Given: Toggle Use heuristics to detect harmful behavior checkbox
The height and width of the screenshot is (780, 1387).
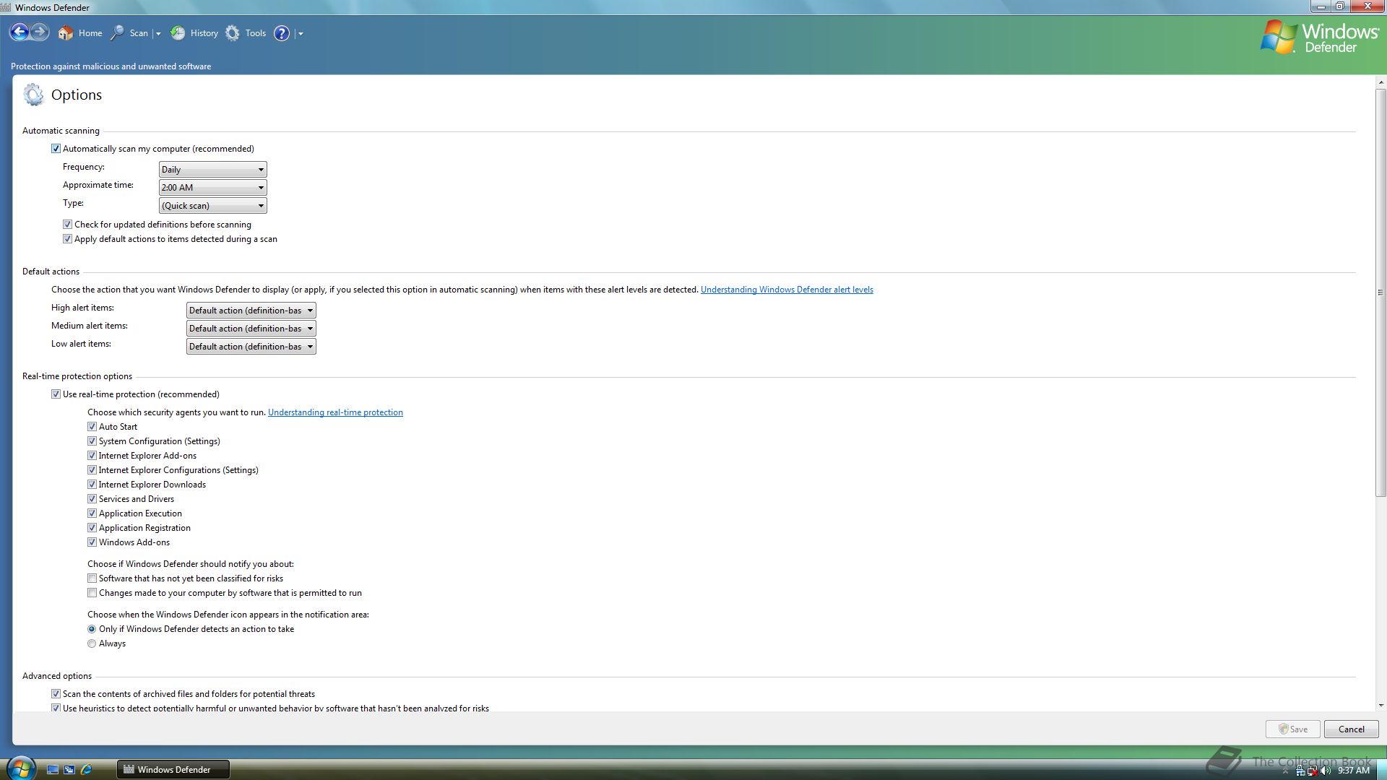Looking at the screenshot, I should (56, 708).
